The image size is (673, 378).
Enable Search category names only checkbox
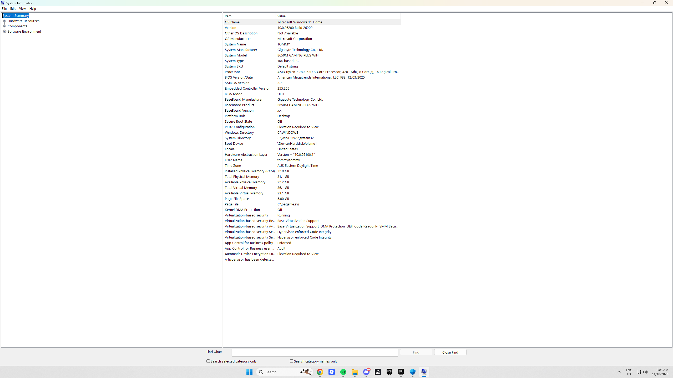pos(291,361)
